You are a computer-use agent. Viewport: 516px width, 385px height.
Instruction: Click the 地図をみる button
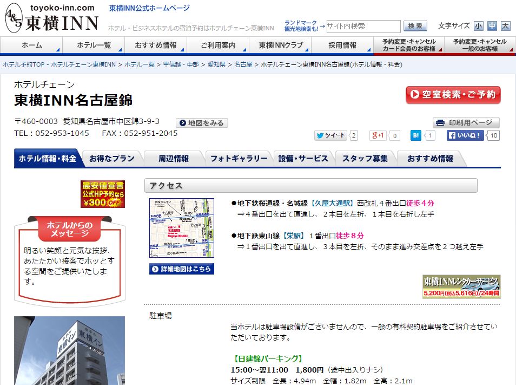coord(202,123)
